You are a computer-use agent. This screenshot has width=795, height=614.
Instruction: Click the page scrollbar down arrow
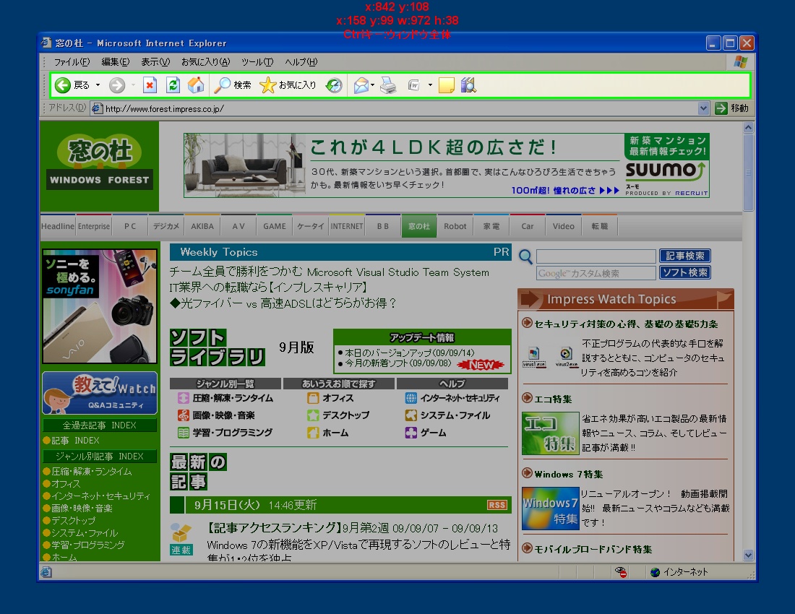(748, 555)
